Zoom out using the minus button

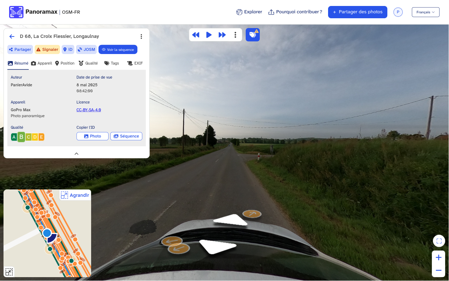tap(438, 270)
